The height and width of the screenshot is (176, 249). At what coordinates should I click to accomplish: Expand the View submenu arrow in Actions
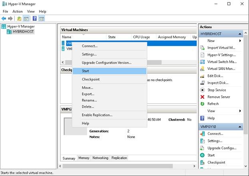[x=240, y=111]
